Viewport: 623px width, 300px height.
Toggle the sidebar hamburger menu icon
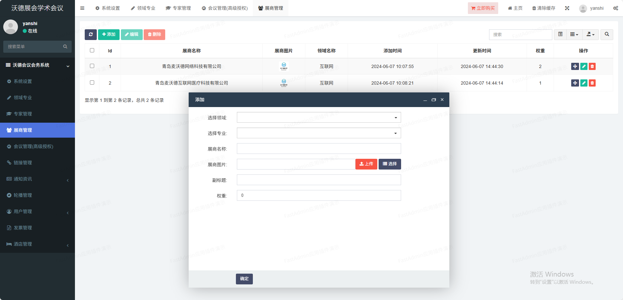[82, 8]
